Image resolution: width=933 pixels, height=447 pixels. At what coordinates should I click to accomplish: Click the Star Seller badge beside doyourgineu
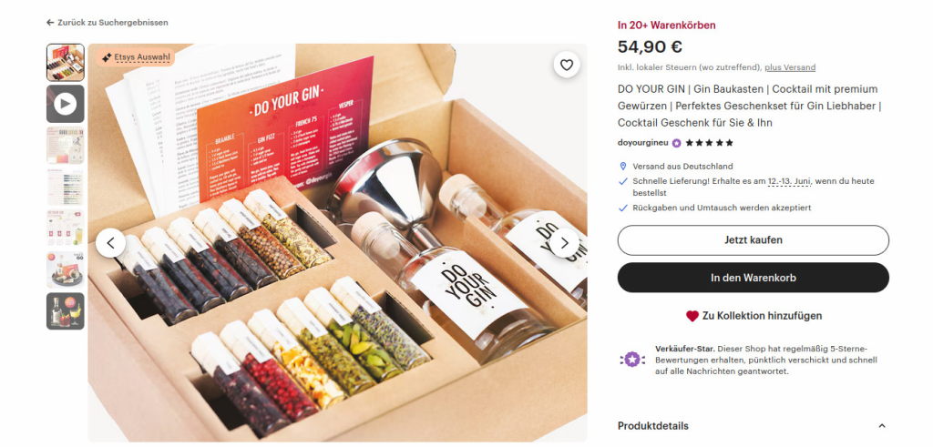677,143
